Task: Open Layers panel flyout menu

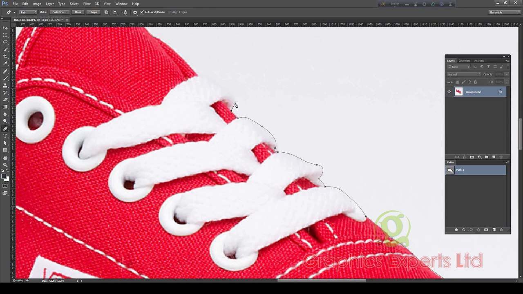Action: point(507,60)
